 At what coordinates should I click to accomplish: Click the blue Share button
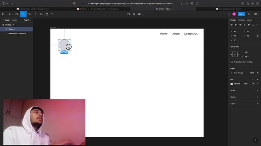click(241, 14)
